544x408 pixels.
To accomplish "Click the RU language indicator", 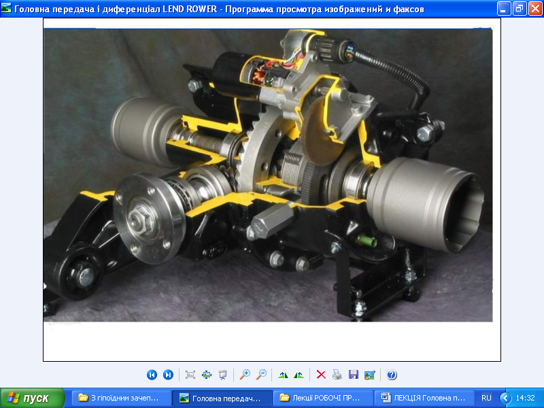I will click(x=486, y=398).
